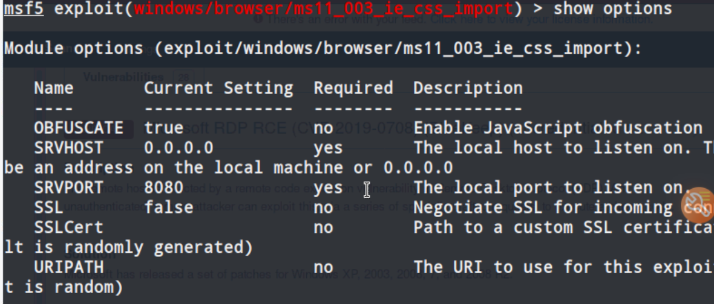The image size is (714, 304).
Task: Click 'Enable JavaScript obfuscation' description text
Action: pos(558,128)
